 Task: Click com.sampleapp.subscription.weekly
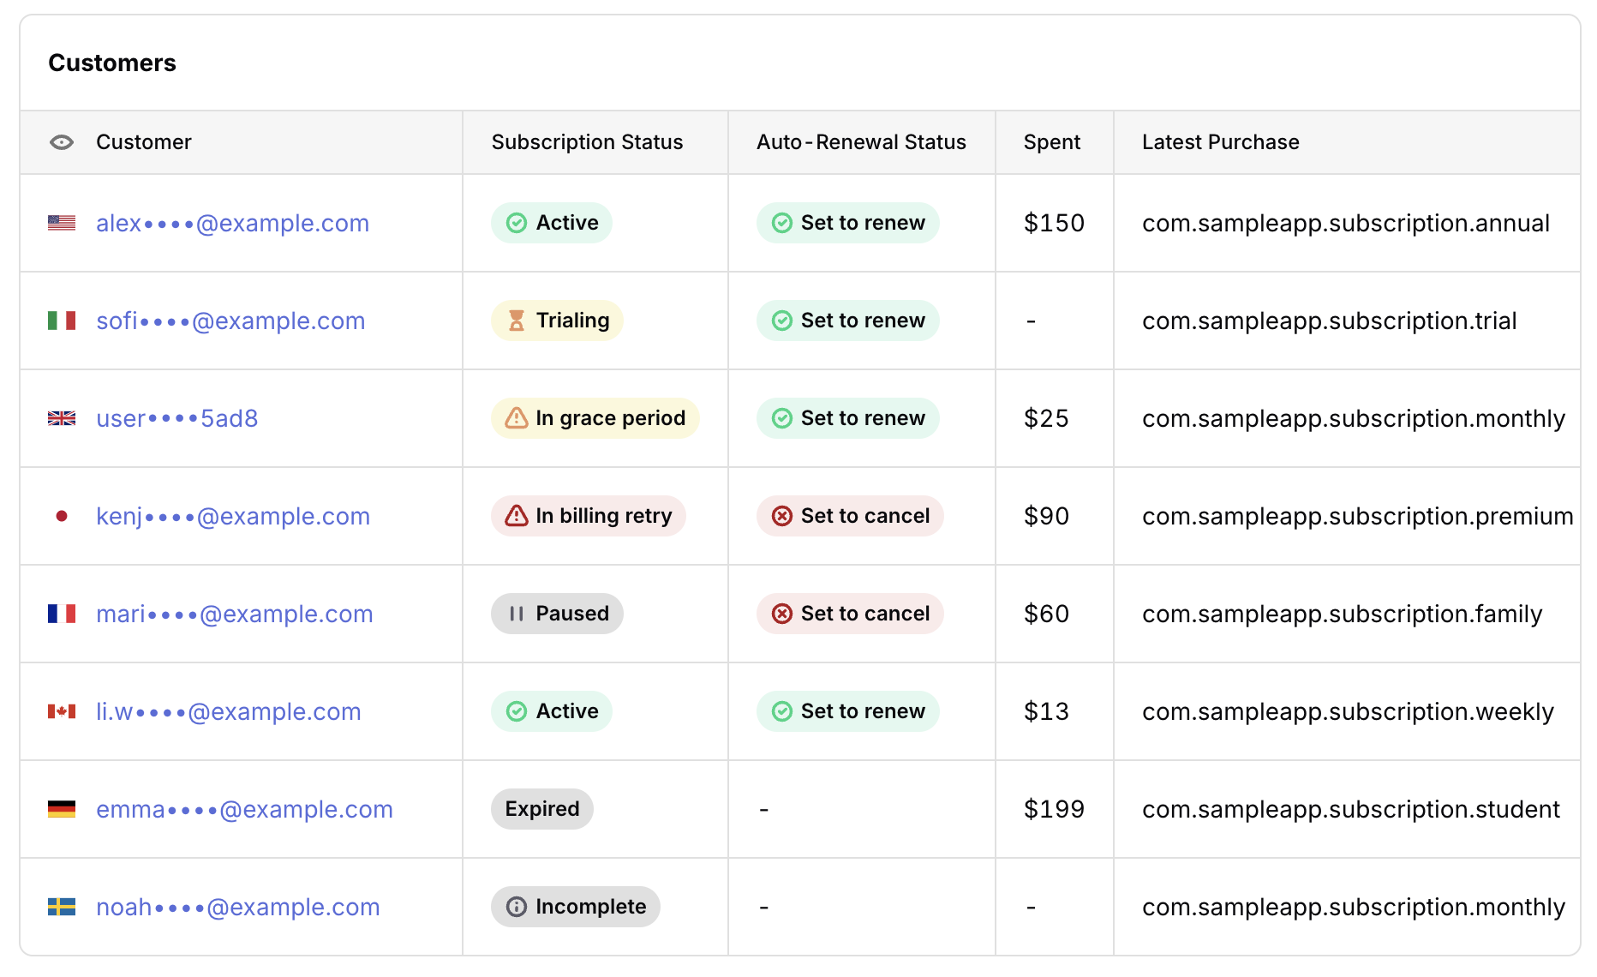1349,711
